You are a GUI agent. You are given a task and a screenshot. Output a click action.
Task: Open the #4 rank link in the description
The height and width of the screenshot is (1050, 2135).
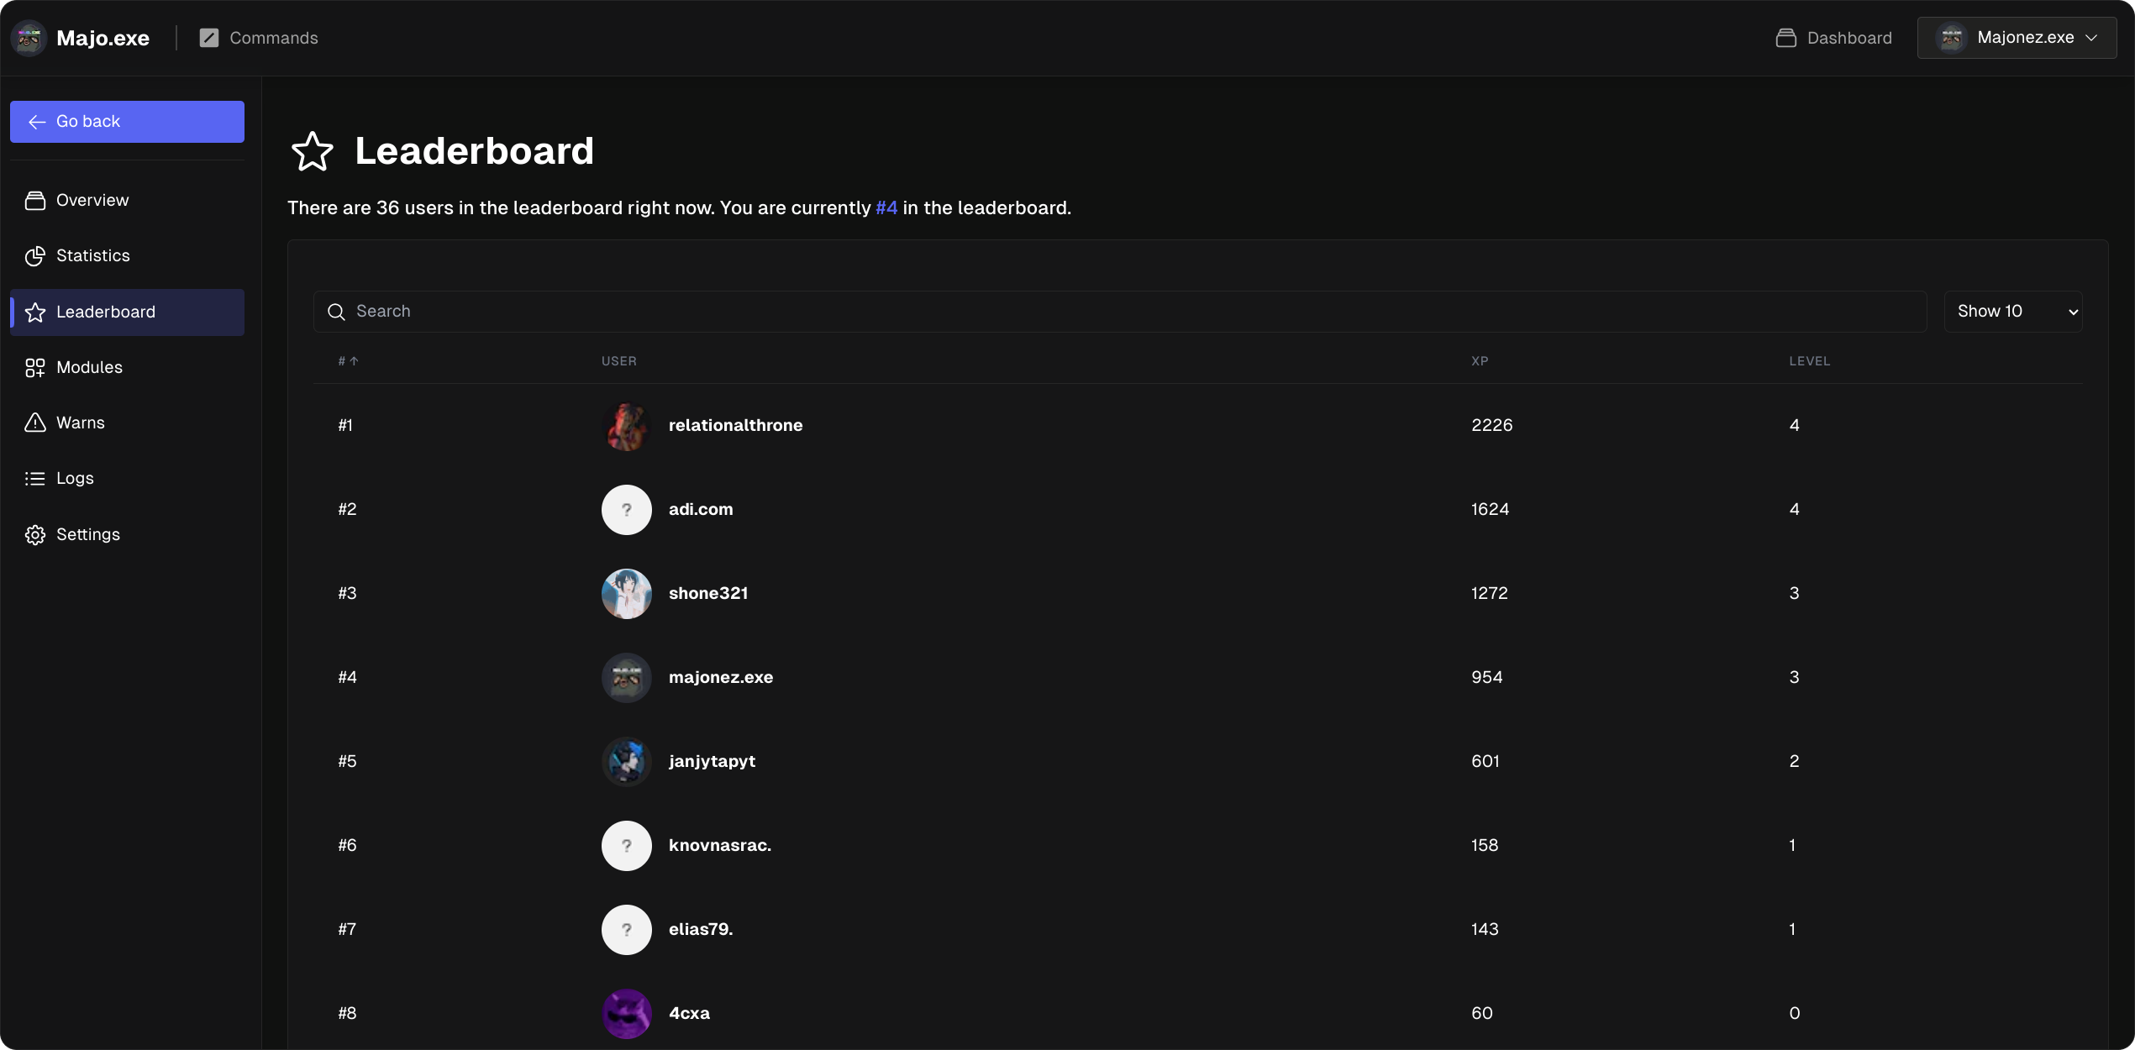pyautogui.click(x=886, y=207)
